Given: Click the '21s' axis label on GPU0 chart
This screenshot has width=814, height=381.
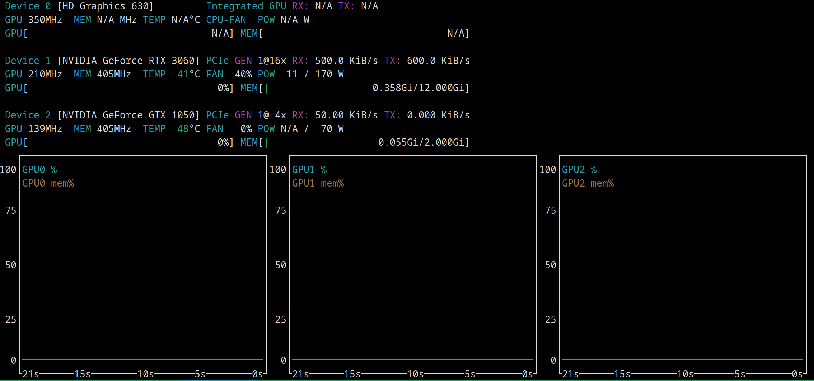Looking at the screenshot, I should click(31, 374).
